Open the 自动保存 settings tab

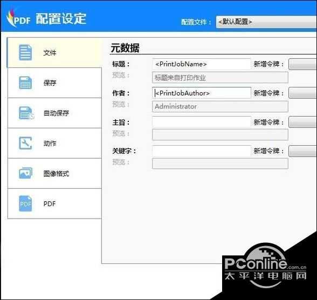54,113
